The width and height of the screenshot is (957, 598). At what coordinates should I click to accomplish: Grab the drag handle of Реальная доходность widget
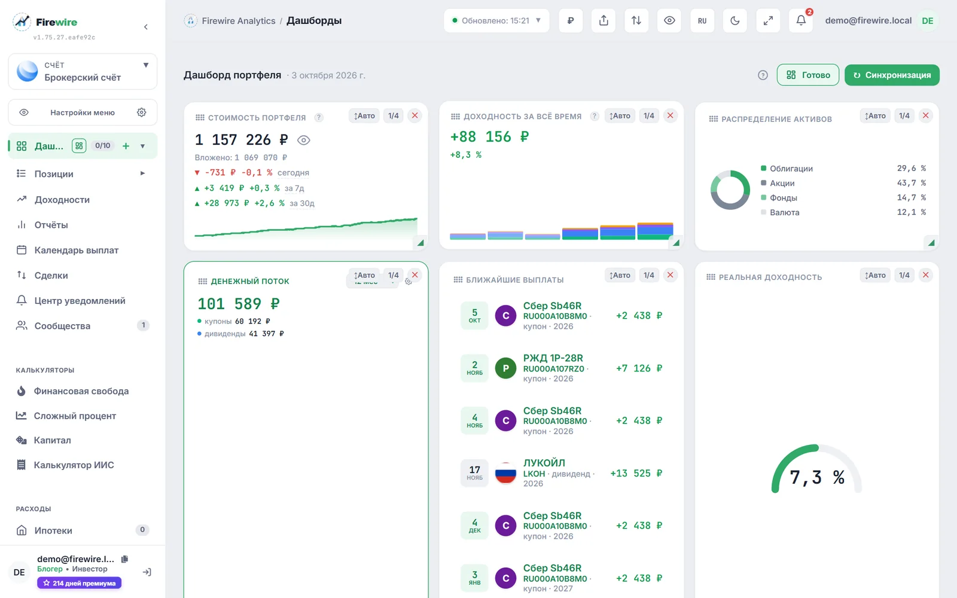[x=711, y=277]
